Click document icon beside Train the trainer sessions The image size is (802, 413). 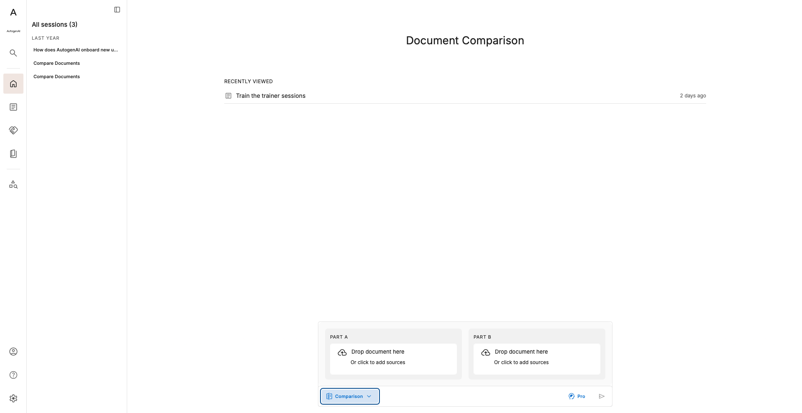click(228, 96)
